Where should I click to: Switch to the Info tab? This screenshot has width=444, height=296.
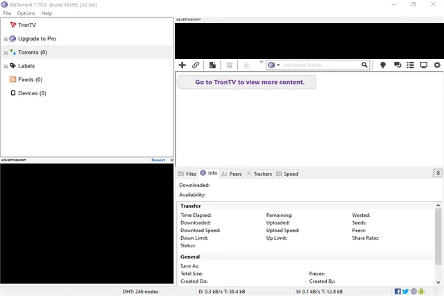pyautogui.click(x=209, y=173)
